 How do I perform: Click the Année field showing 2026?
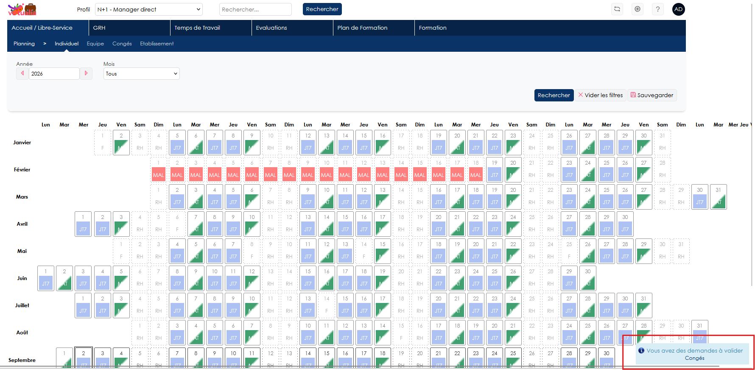pyautogui.click(x=54, y=73)
